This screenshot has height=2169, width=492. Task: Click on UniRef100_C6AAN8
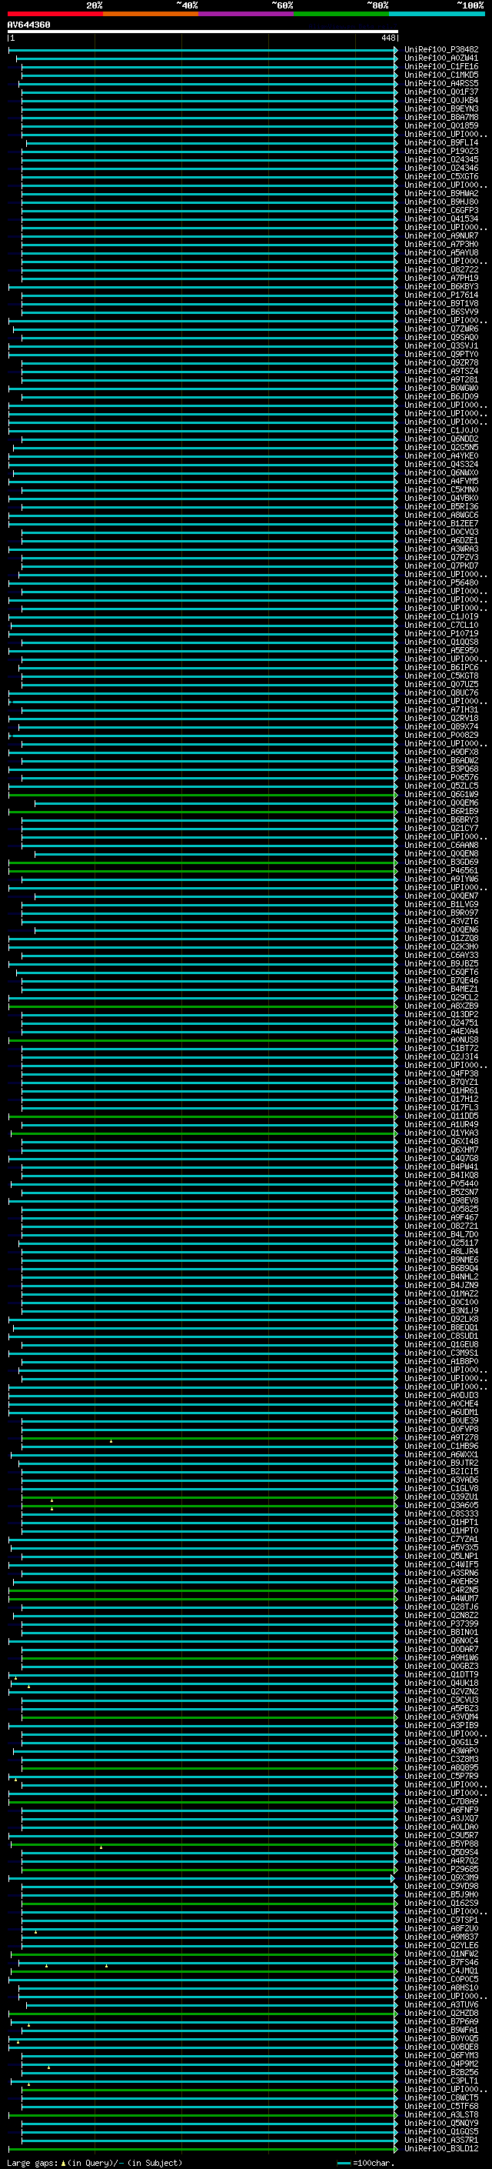coord(441,845)
